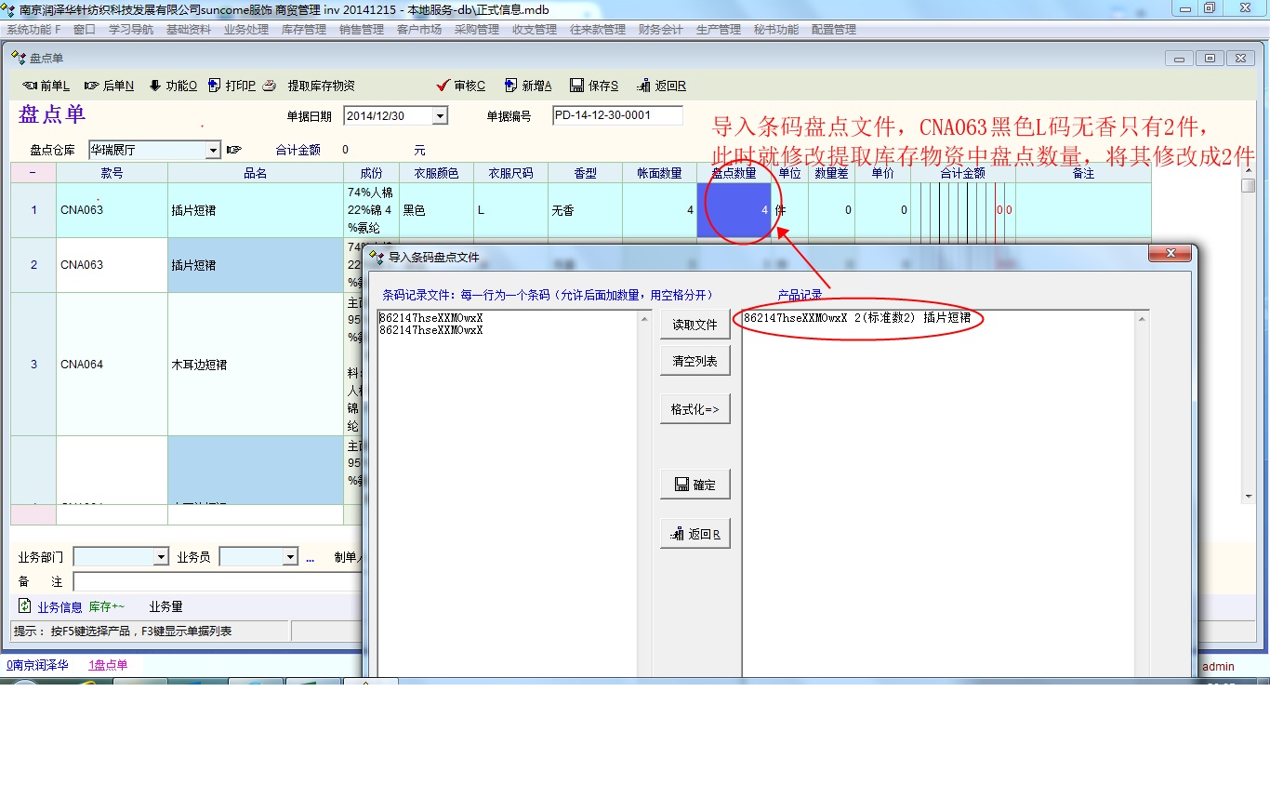Screen dimensions: 1270x811
Task: Approve document with 审核C checkmark
Action: pos(443,86)
